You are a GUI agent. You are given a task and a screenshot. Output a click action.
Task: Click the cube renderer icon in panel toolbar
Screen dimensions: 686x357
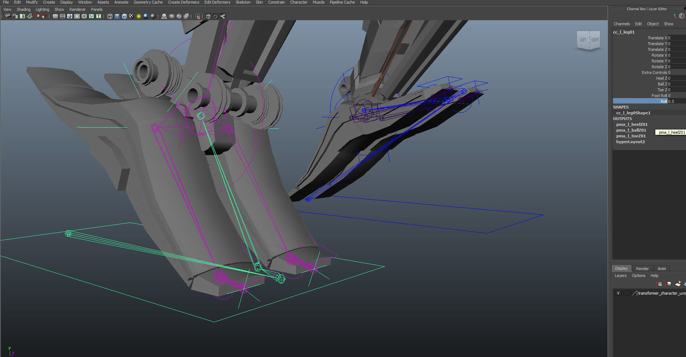(x=208, y=16)
